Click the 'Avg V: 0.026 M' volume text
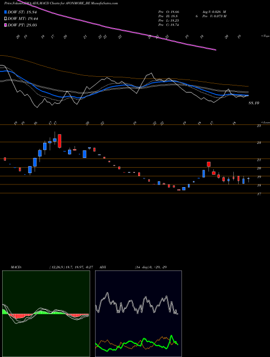Viewport: 270px width, 357px height. [x=214, y=11]
